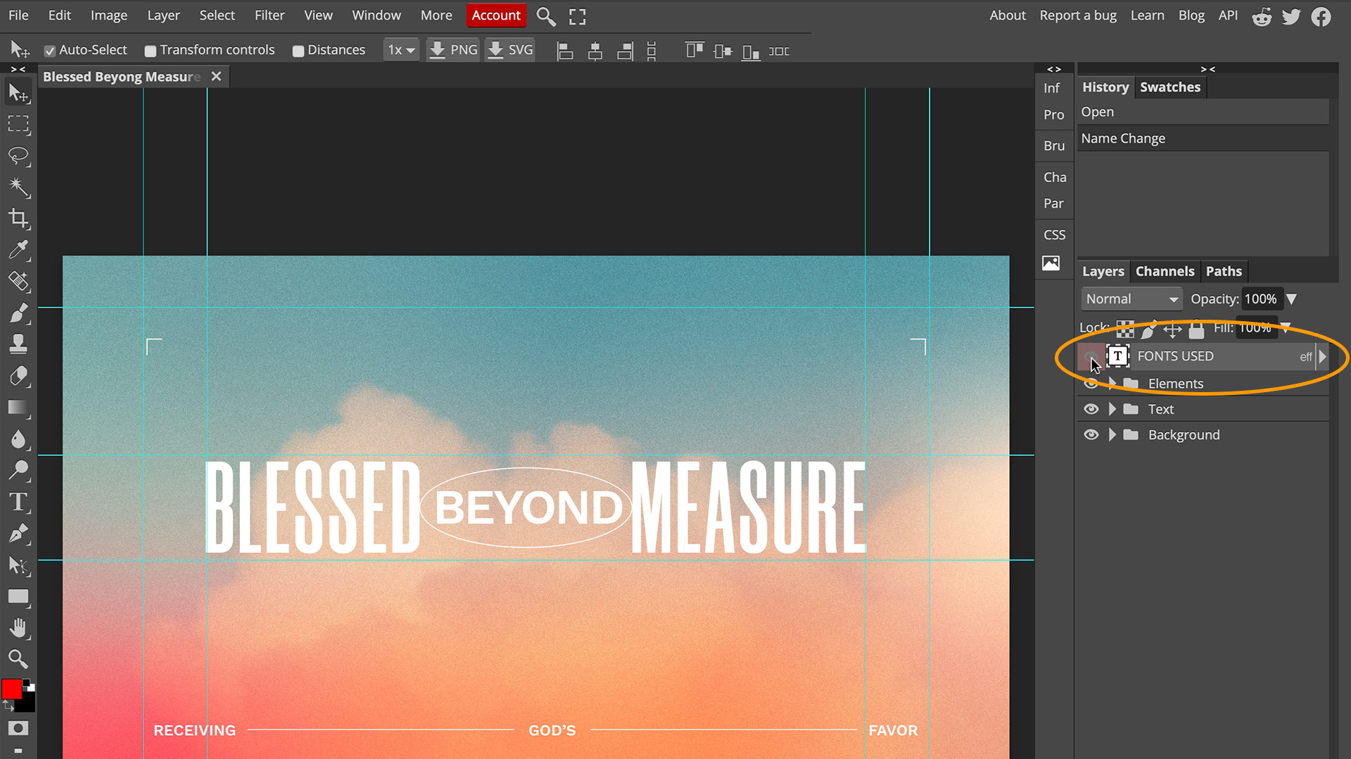Choose the Brush tool

[18, 313]
